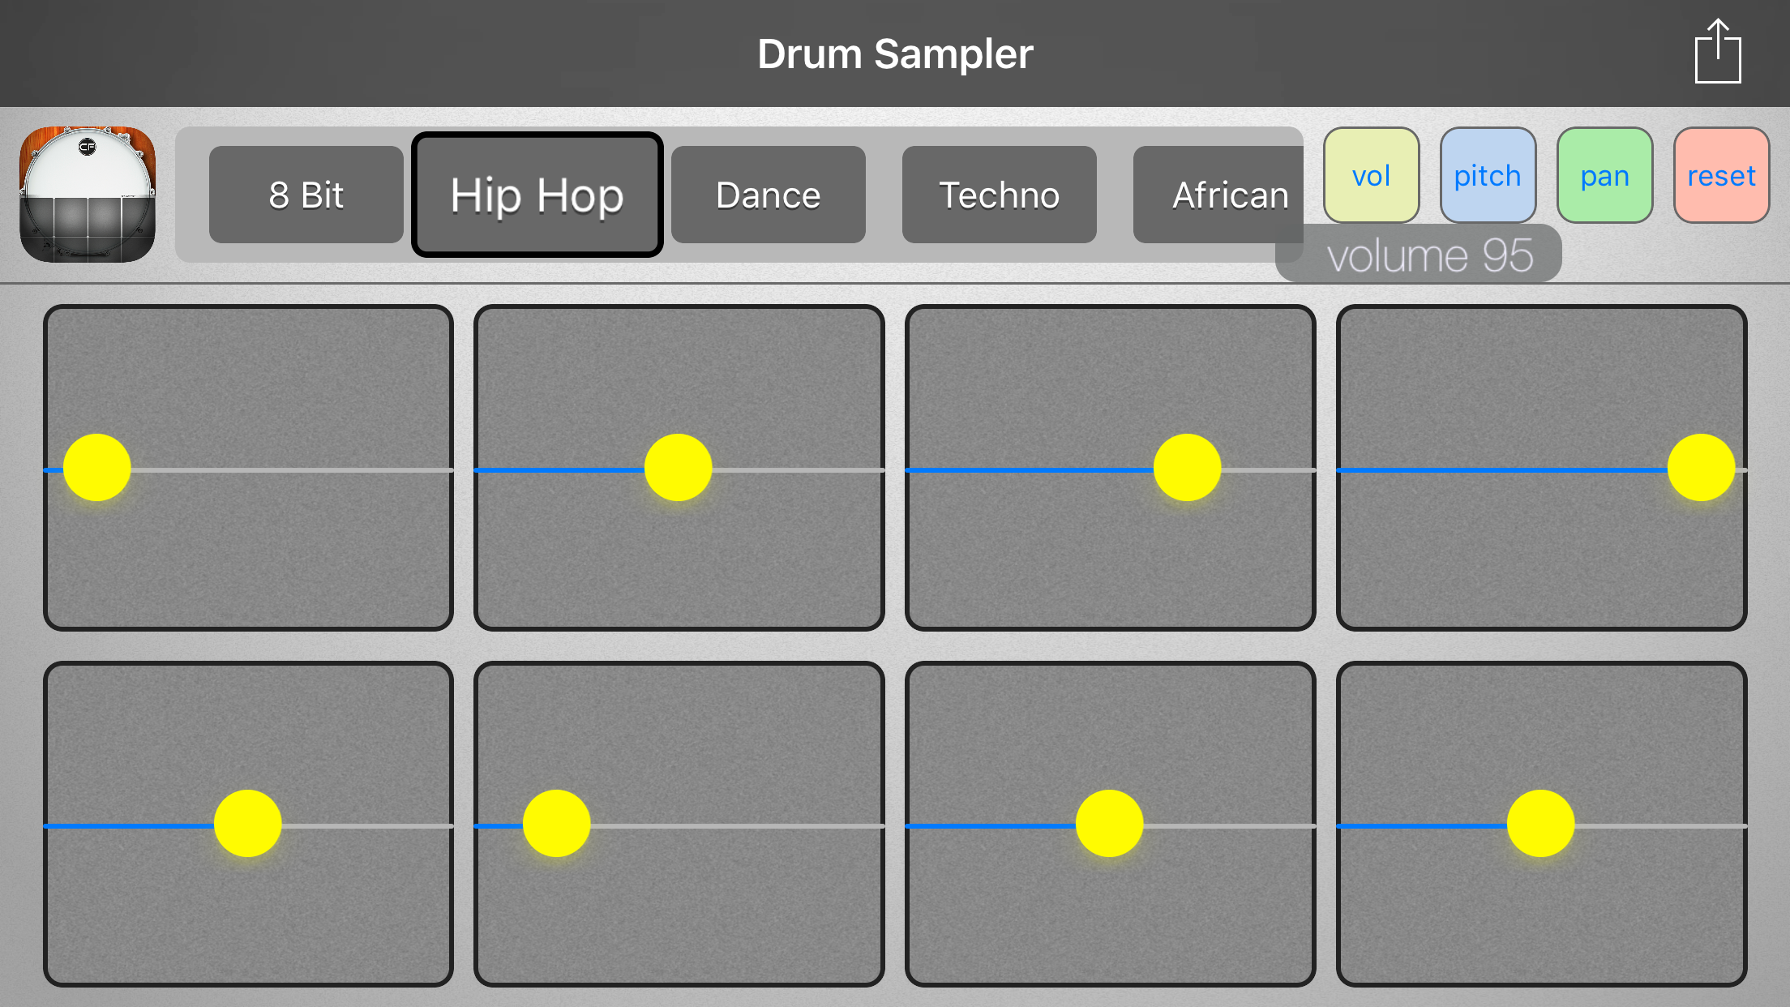Image resolution: width=1790 pixels, height=1007 pixels.
Task: Enable vol adjustment mode
Action: [1371, 175]
